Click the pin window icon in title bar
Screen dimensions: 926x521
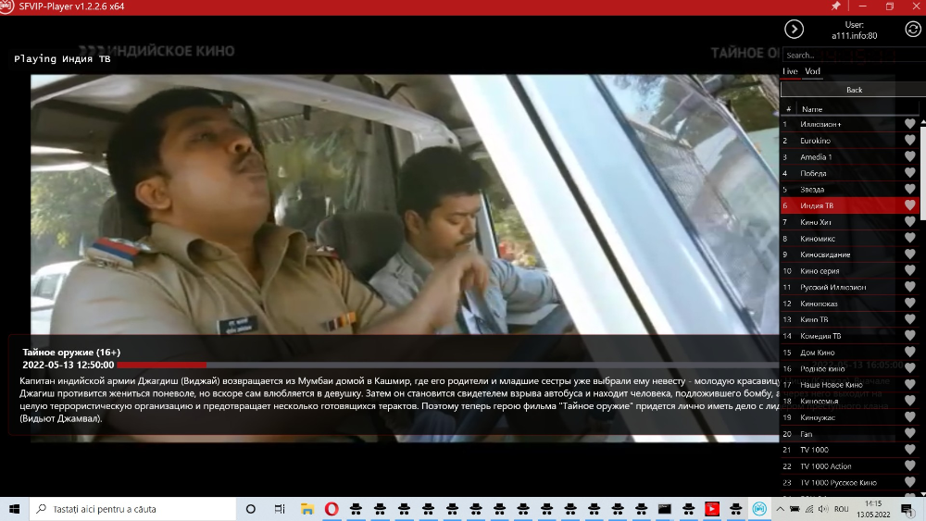(x=835, y=6)
